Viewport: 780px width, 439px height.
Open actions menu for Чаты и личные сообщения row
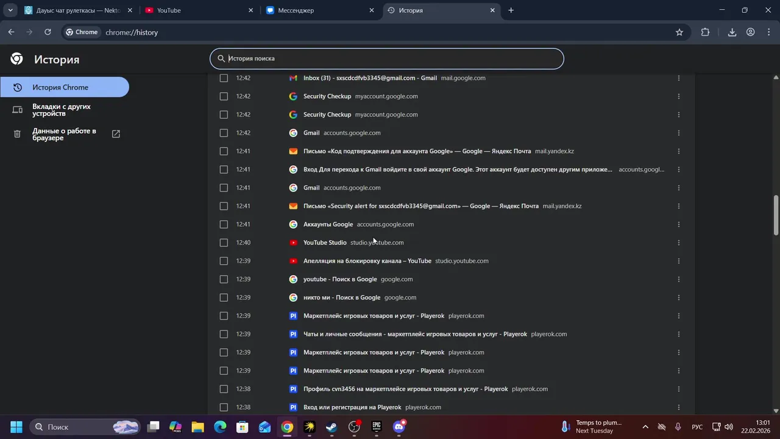(x=678, y=334)
